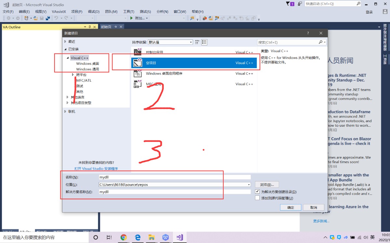This screenshot has width=390, height=243.
Task: Click the Task View taskbar icon
Action: (110, 237)
